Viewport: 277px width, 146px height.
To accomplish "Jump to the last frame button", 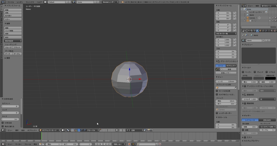I will 110,144.
